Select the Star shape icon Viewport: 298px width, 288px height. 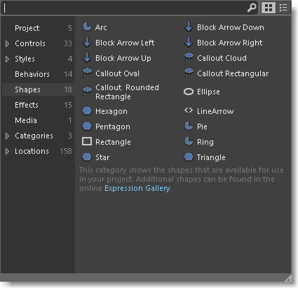pyautogui.click(x=87, y=157)
